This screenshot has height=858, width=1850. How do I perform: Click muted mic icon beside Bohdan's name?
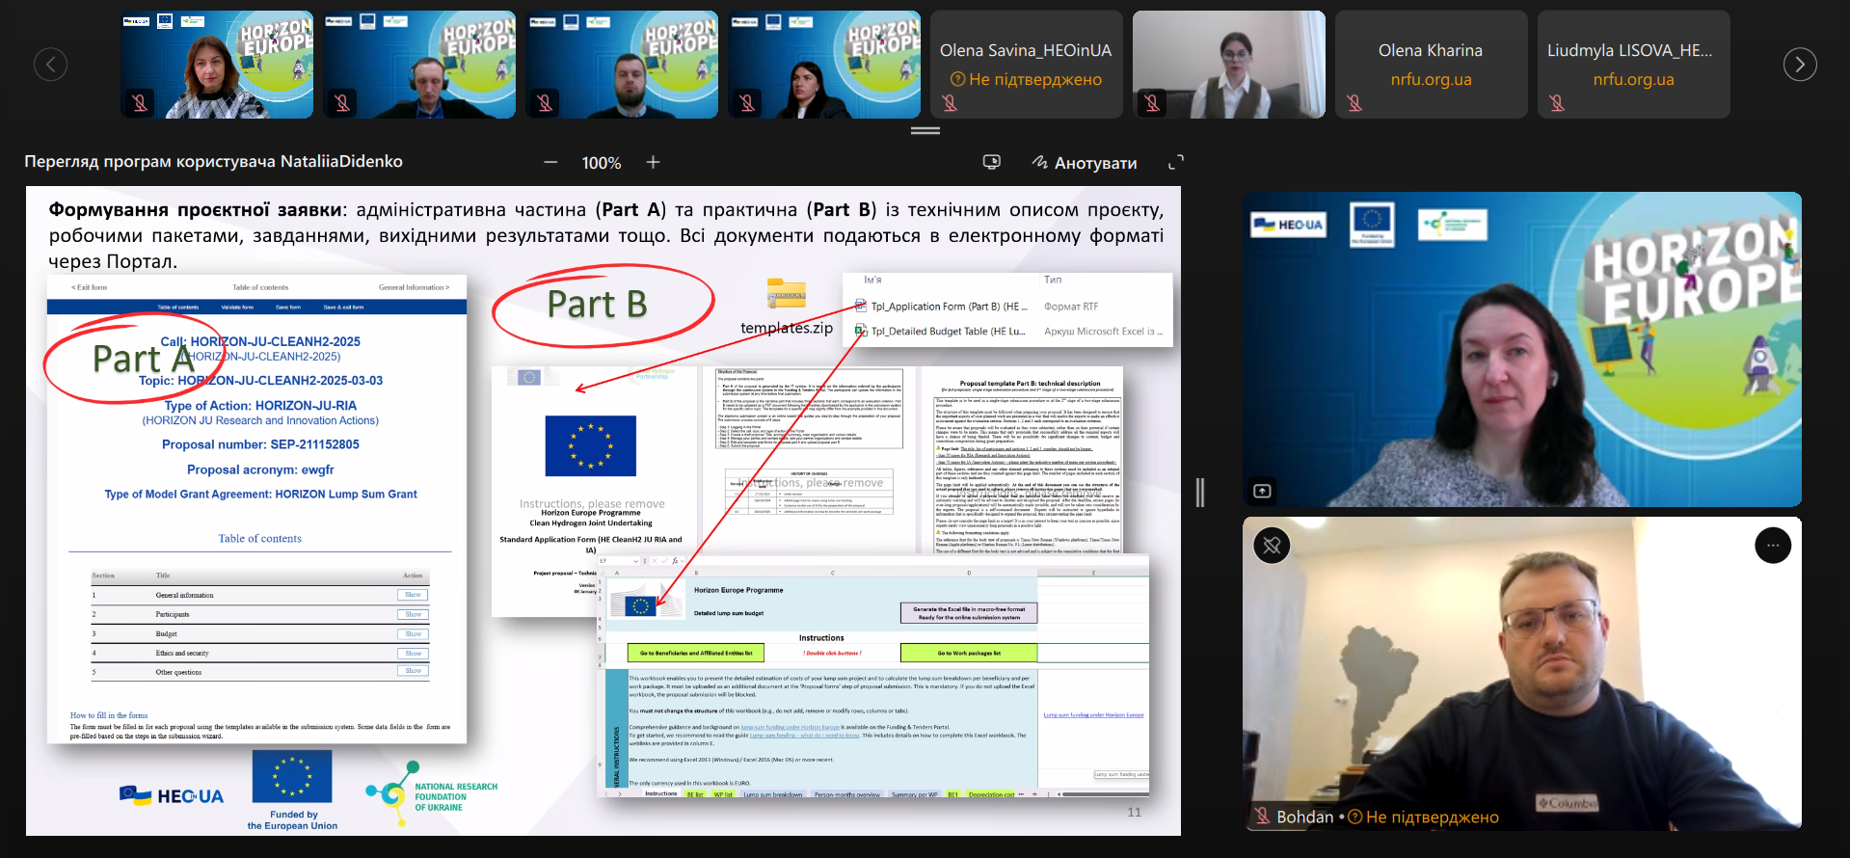click(x=1262, y=817)
